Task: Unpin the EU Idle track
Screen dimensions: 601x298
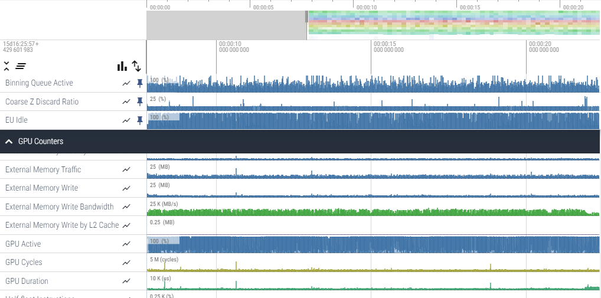Action: (x=140, y=120)
